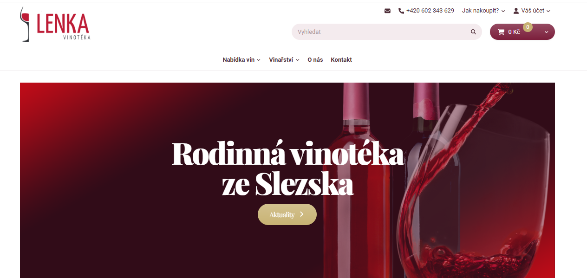Click the search magnifier icon
The image size is (587, 278).
point(473,32)
